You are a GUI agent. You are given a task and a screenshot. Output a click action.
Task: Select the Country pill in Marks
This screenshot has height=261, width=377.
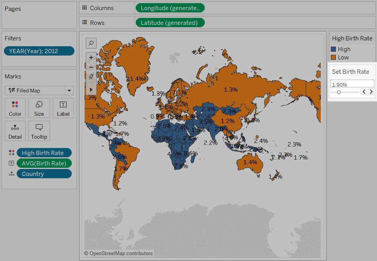[x=44, y=174]
